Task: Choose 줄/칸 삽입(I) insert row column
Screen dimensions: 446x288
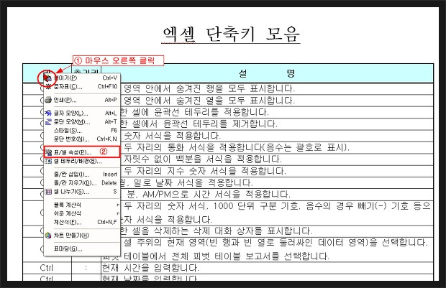Action: [82, 175]
